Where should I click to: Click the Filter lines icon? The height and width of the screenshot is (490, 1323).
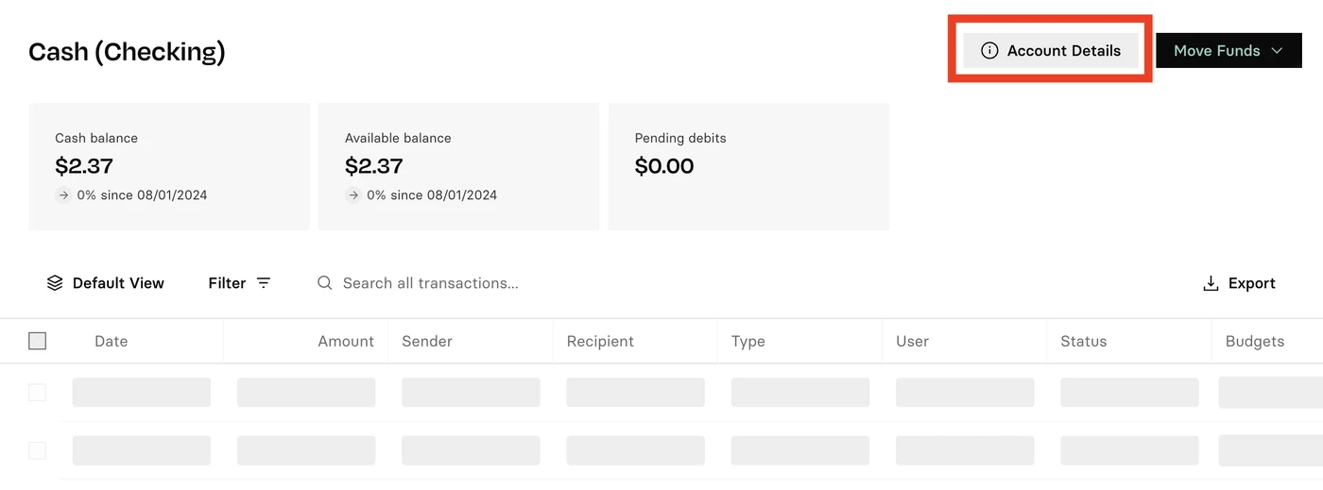click(264, 283)
